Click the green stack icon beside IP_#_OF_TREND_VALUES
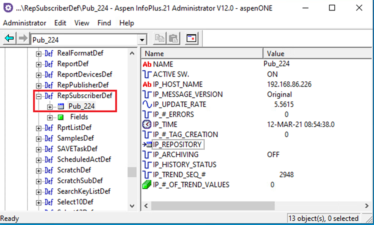The image size is (374, 225). click(147, 185)
